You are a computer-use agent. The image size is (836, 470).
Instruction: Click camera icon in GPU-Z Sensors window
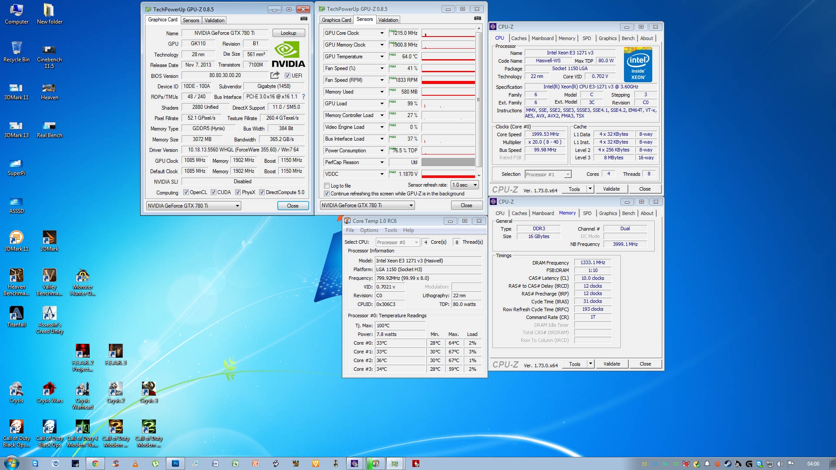[478, 18]
